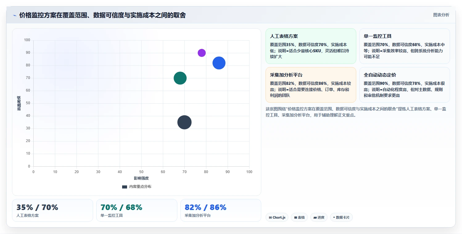This screenshot has width=462, height=234.
Task: Click the 数据卡片 tag star icon
Action: [334, 217]
